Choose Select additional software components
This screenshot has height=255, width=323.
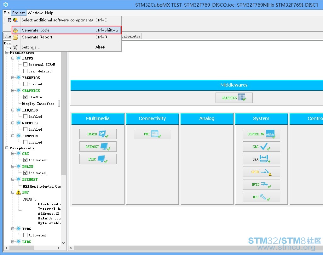click(66, 20)
